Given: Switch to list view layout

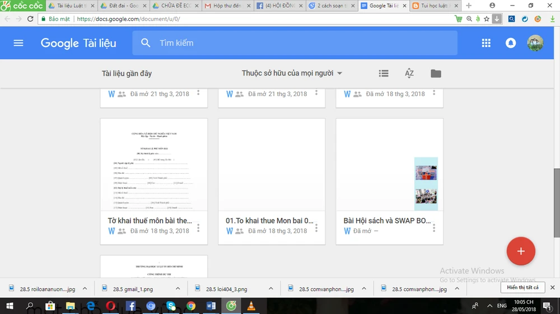Looking at the screenshot, I should pos(384,73).
